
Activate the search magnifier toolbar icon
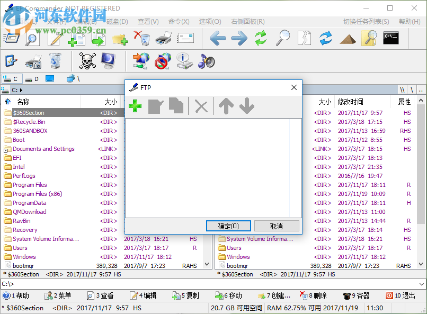click(x=283, y=38)
